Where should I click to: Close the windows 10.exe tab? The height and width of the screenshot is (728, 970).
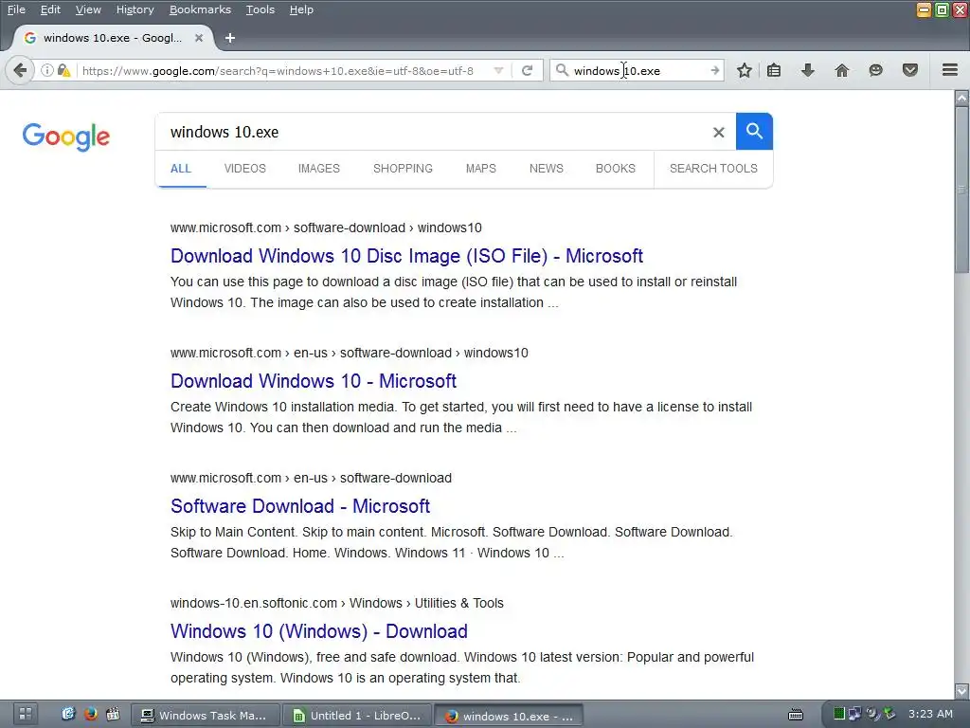click(199, 38)
